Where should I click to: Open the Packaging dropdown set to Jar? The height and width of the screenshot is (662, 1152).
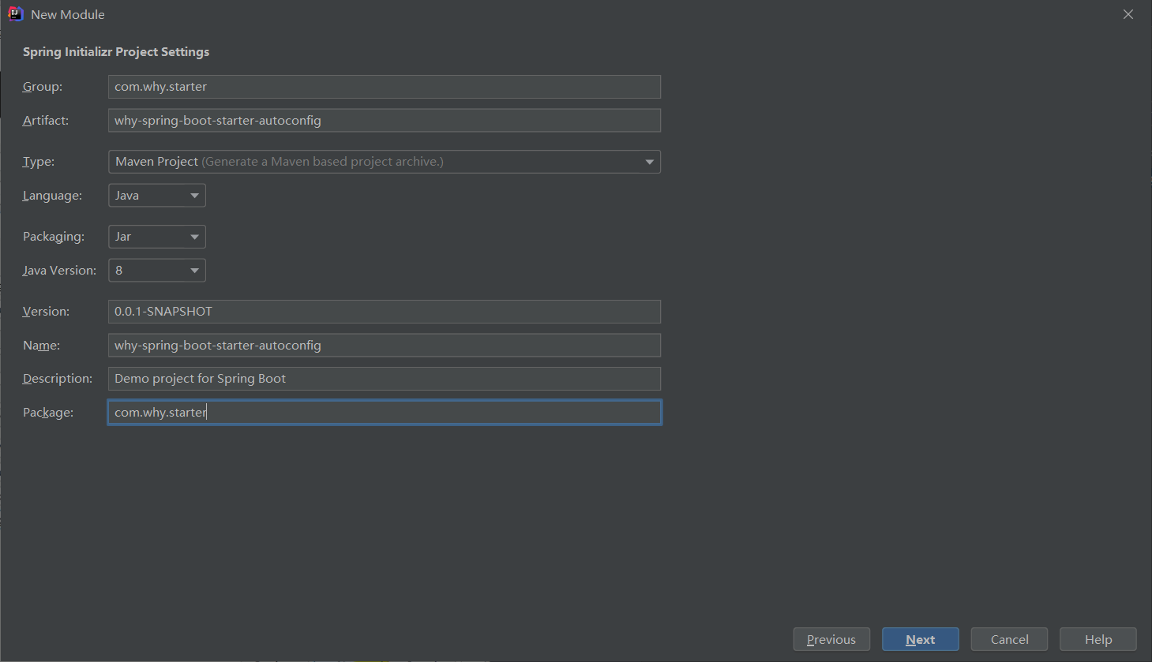[x=157, y=237]
